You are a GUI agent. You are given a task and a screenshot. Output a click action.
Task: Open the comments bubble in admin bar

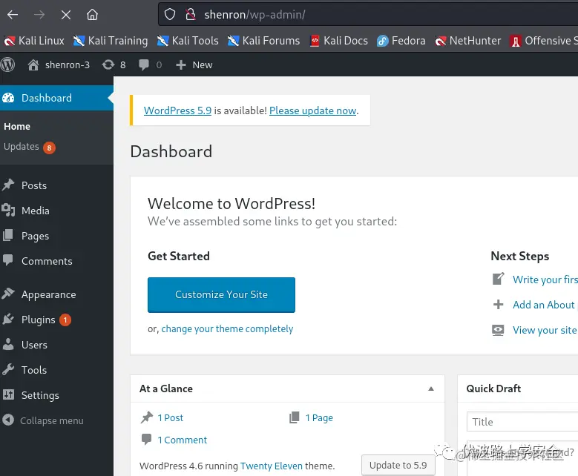click(x=150, y=65)
